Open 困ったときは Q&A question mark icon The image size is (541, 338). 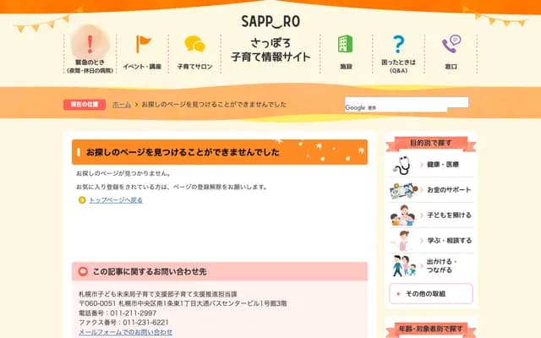398,46
